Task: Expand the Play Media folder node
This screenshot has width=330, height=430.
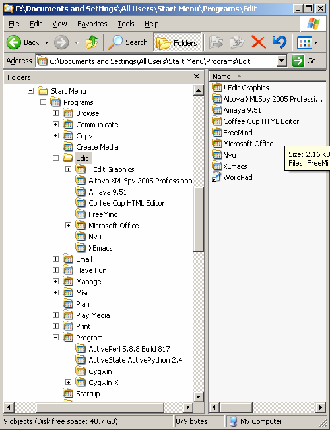Action: click(55, 315)
